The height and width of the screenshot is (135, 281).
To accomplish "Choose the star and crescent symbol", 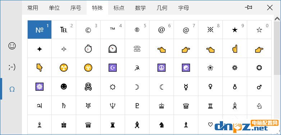I will [112, 67].
